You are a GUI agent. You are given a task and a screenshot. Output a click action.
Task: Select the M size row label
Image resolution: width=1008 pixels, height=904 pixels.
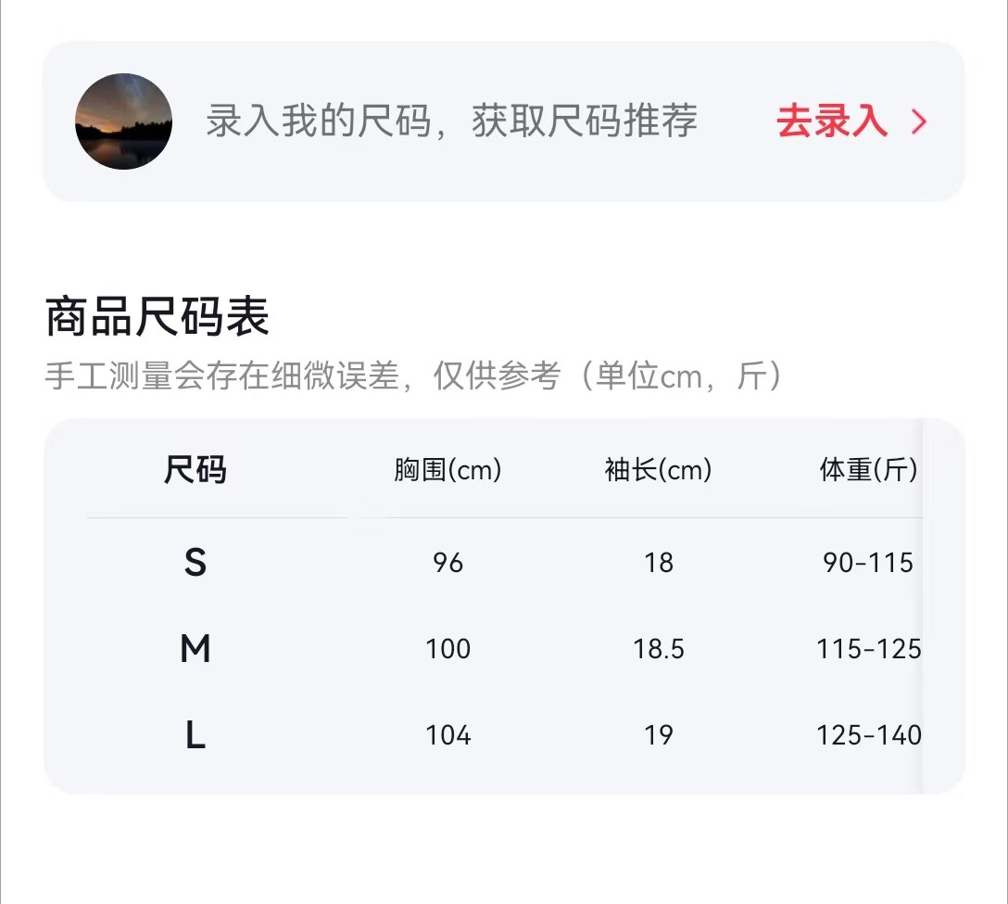[195, 649]
